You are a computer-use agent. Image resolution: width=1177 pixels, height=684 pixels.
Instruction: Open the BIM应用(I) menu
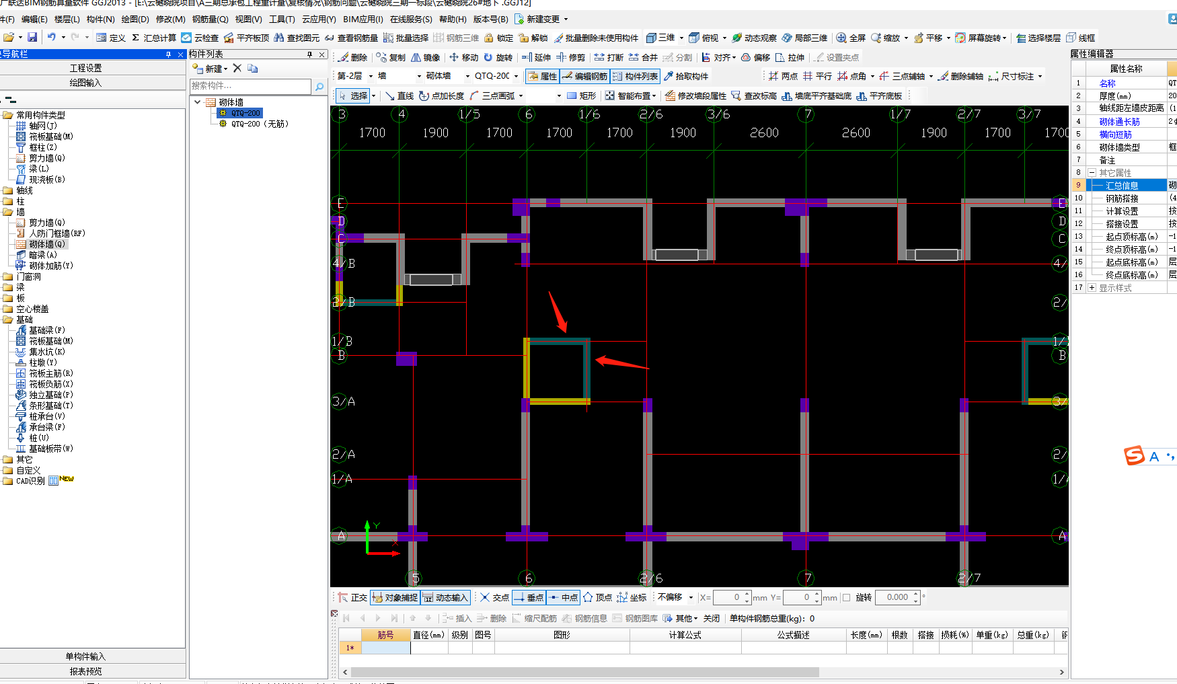363,20
